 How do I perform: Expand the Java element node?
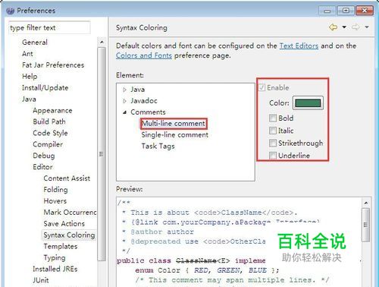point(124,90)
